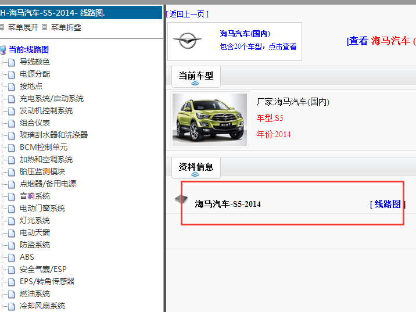Image resolution: width=416 pixels, height=312 pixels.
Task: Open 玻璃刮水器和洗涤器 entry
Action: 53,135
